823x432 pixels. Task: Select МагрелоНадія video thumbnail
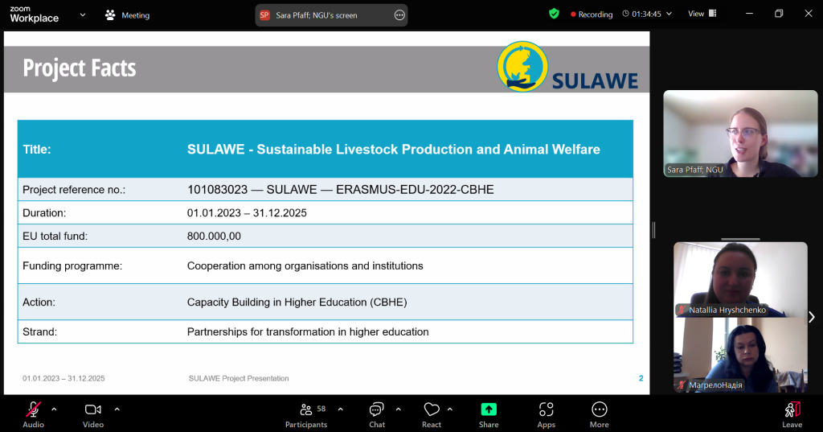pyautogui.click(x=740, y=355)
